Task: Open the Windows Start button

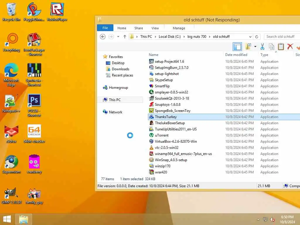Action: pyautogui.click(x=7, y=219)
